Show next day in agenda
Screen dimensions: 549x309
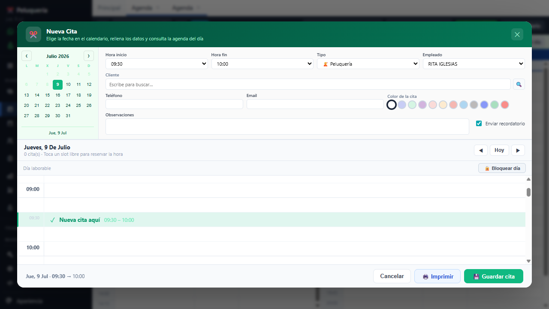pyautogui.click(x=518, y=150)
